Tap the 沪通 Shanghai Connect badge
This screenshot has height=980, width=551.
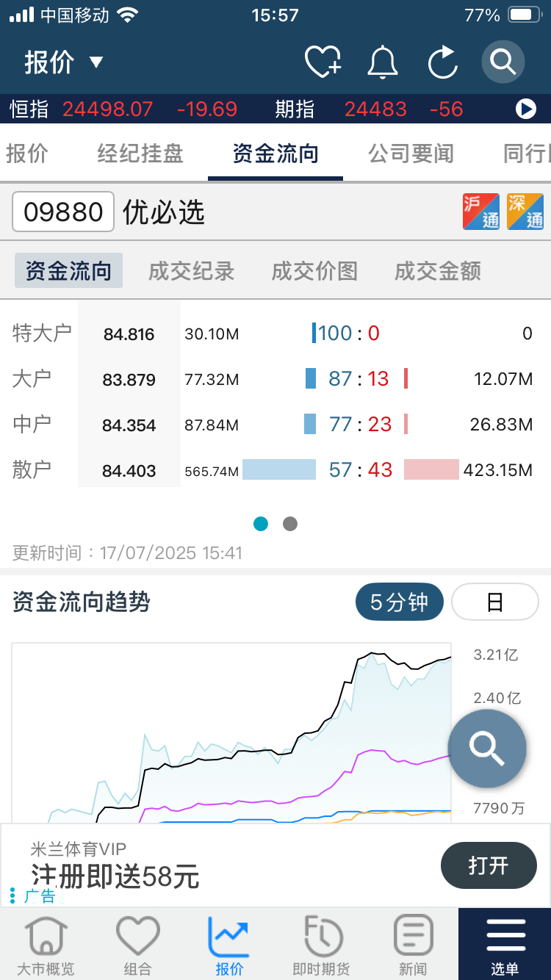pyautogui.click(x=481, y=212)
